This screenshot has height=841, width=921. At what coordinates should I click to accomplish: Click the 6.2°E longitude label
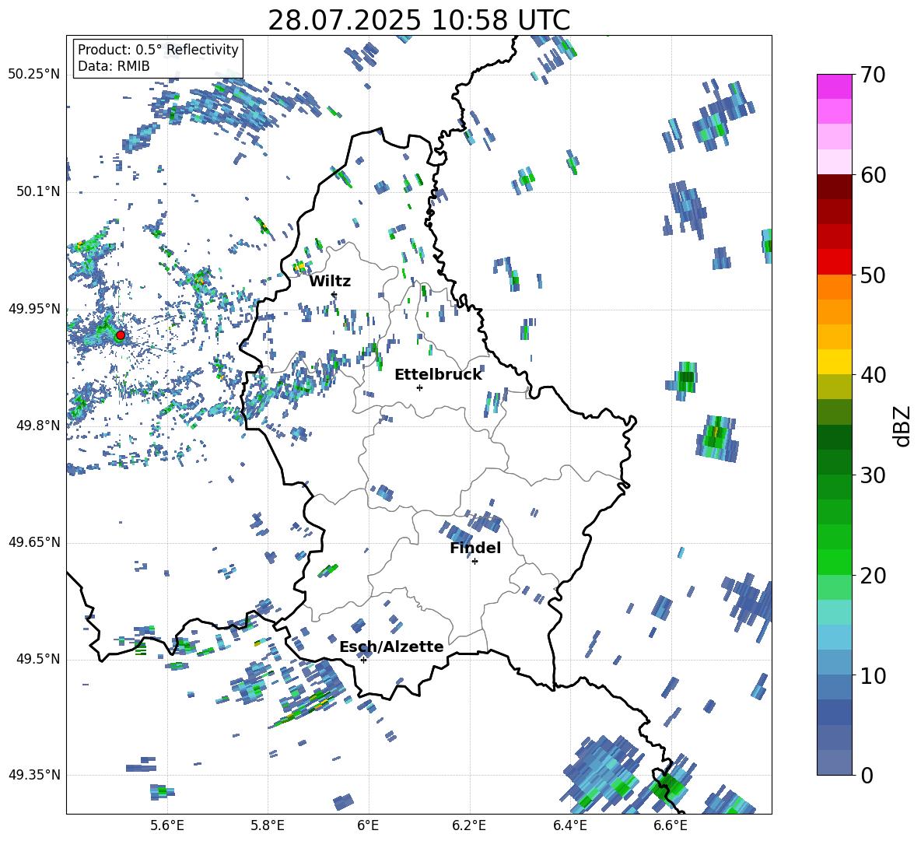click(x=469, y=825)
